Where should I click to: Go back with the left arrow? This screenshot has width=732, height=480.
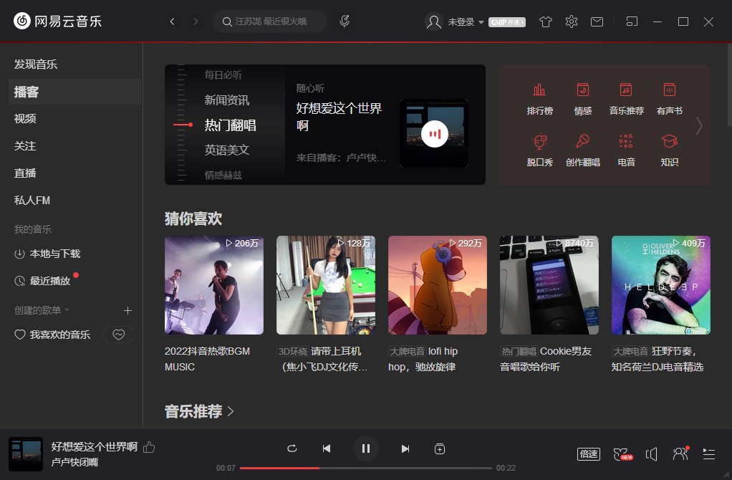pos(173,21)
